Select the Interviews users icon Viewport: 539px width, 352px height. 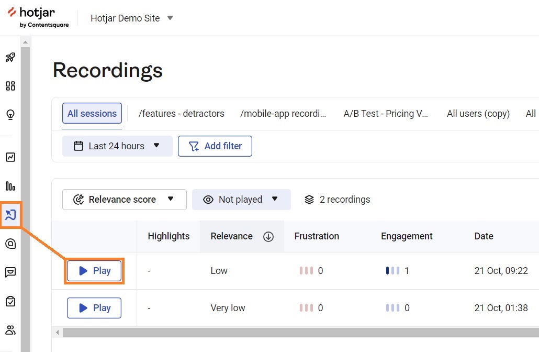tap(10, 329)
